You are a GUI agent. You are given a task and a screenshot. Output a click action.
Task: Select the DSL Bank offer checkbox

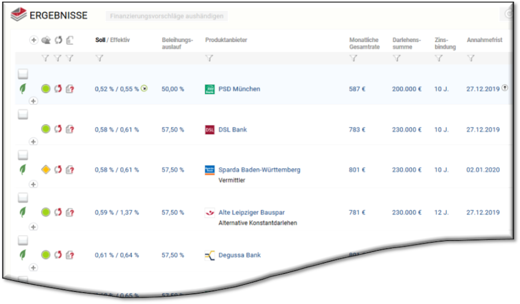tap(23, 114)
